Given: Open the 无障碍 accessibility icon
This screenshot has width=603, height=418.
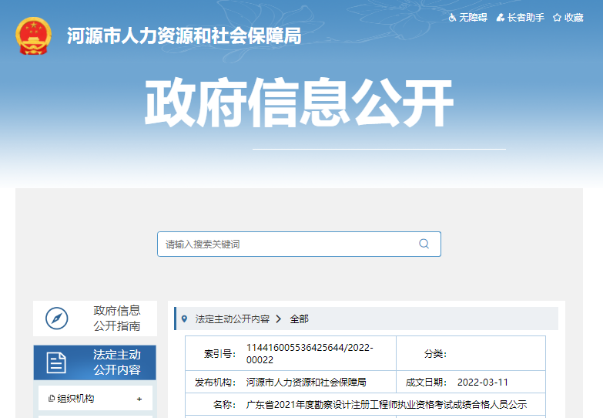Looking at the screenshot, I should point(452,17).
